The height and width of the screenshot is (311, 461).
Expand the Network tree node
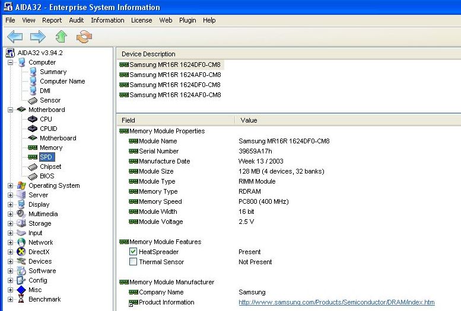[10, 242]
